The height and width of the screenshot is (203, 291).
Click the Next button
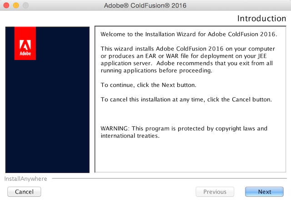(264, 192)
